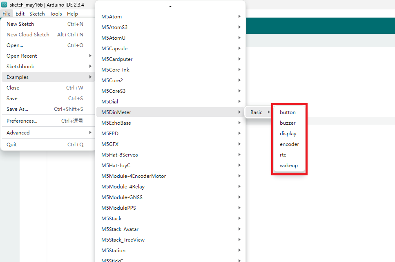This screenshot has height=262, width=395.
Task: Expand the Open Recent submenu
Action: tap(48, 56)
